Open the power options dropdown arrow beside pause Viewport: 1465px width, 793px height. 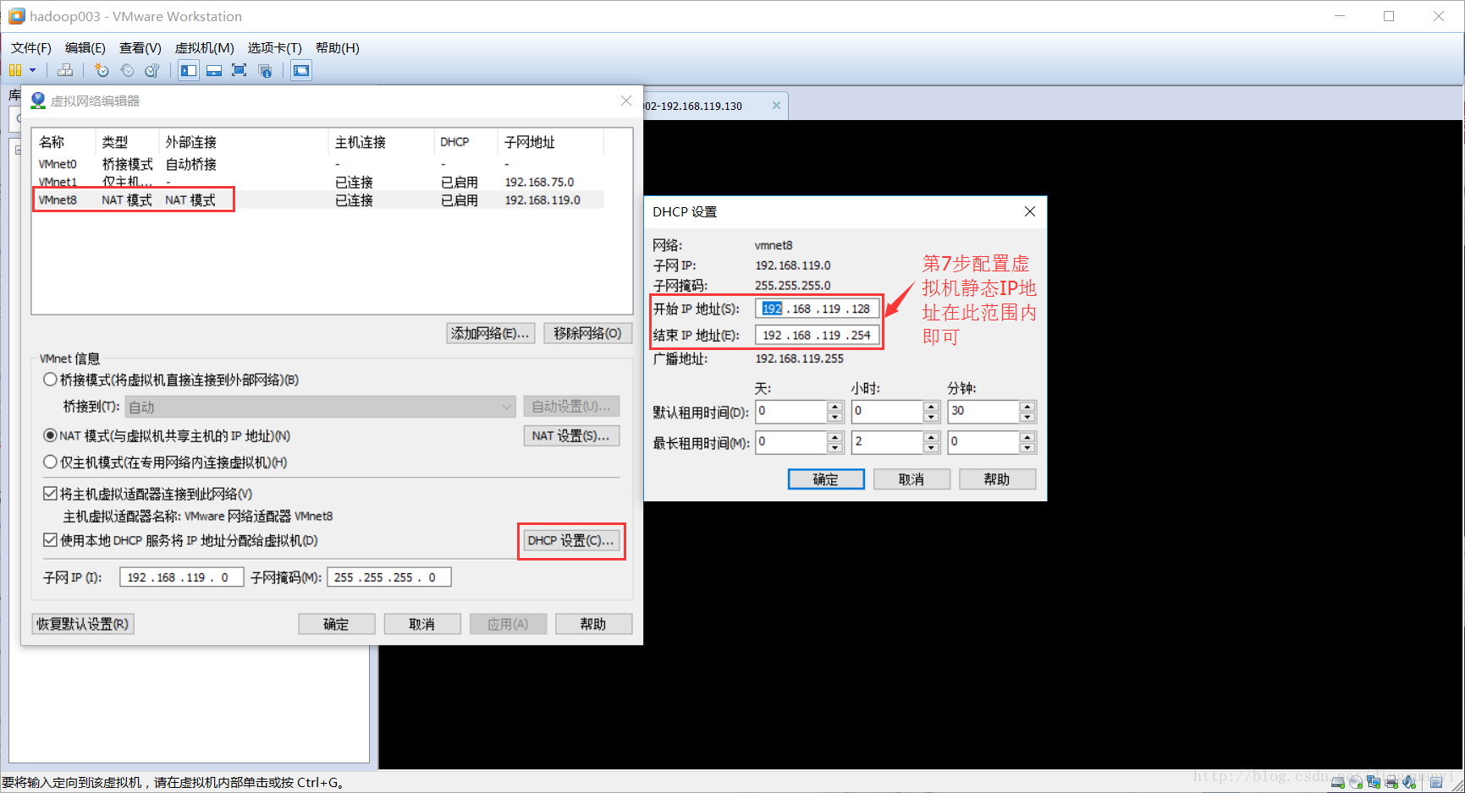coord(33,70)
